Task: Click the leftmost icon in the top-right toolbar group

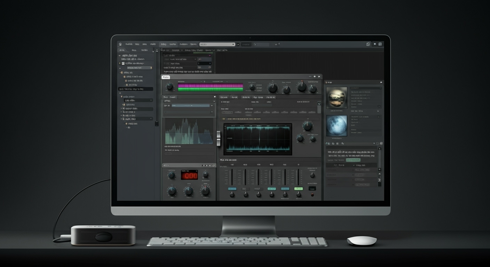Action: pyautogui.click(x=368, y=44)
